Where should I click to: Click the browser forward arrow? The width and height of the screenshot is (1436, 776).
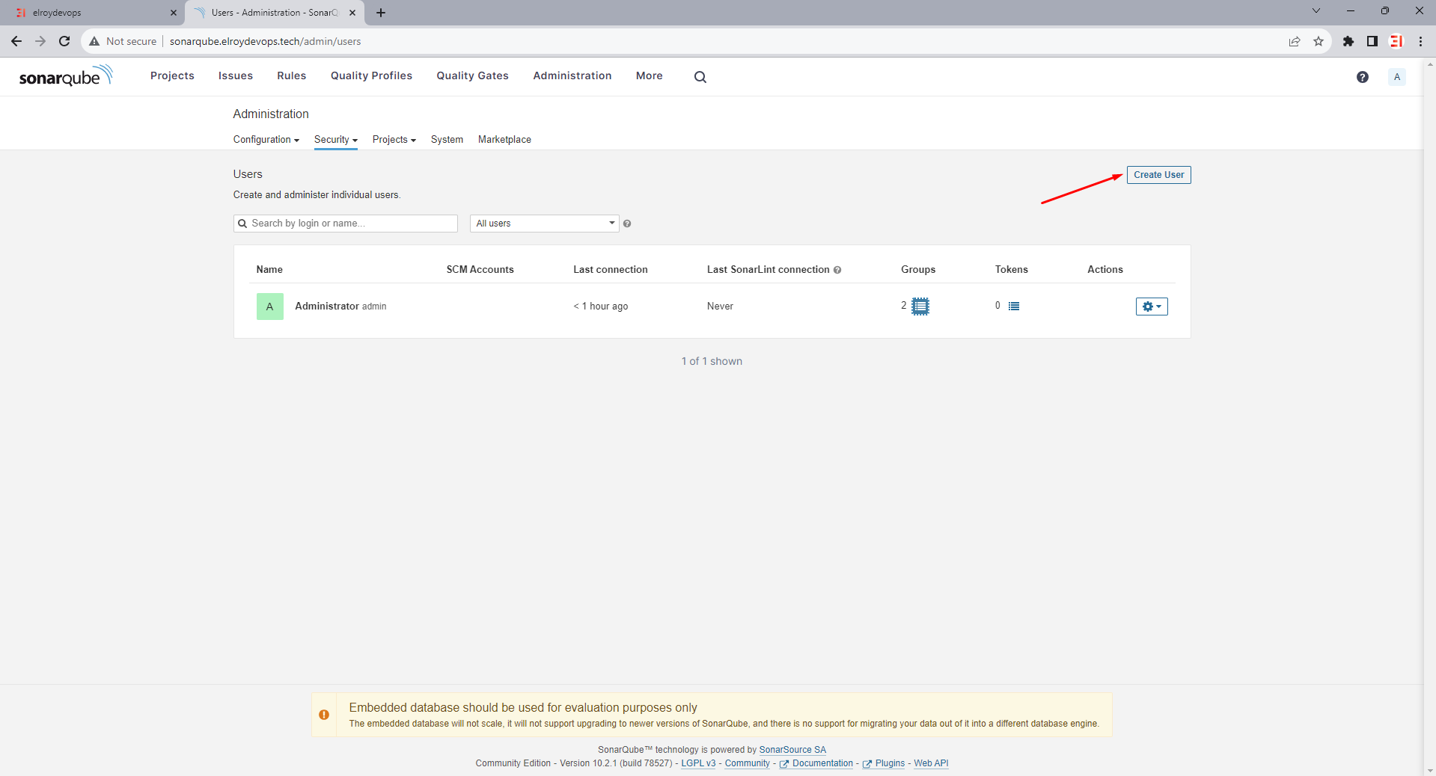(40, 41)
